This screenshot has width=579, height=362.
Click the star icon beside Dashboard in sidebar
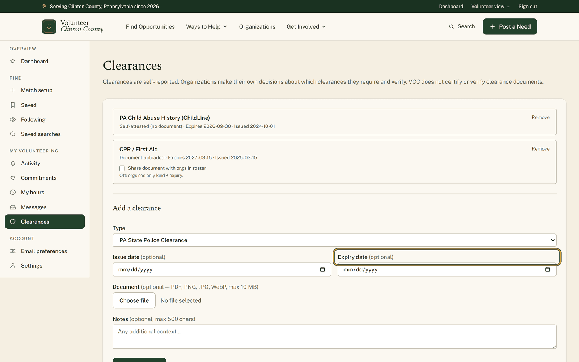click(13, 61)
